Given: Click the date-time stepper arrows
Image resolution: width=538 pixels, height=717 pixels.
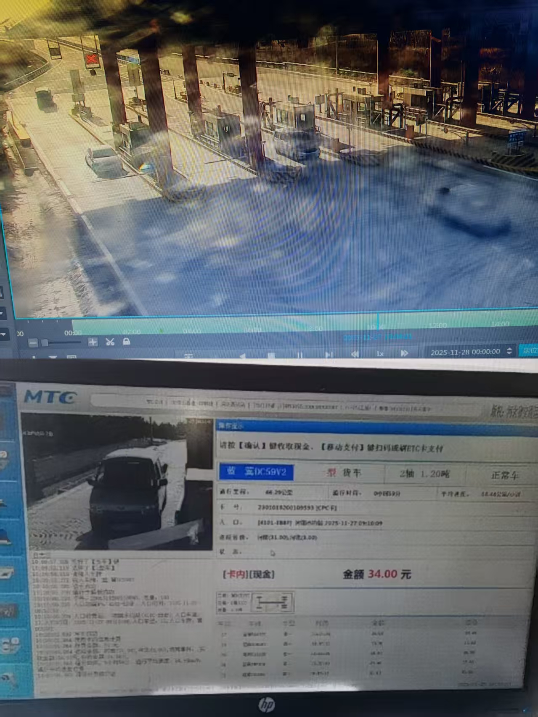Looking at the screenshot, I should (x=509, y=351).
